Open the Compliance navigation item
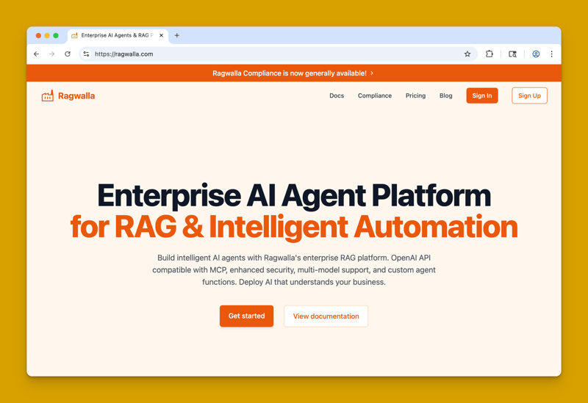 [375, 95]
